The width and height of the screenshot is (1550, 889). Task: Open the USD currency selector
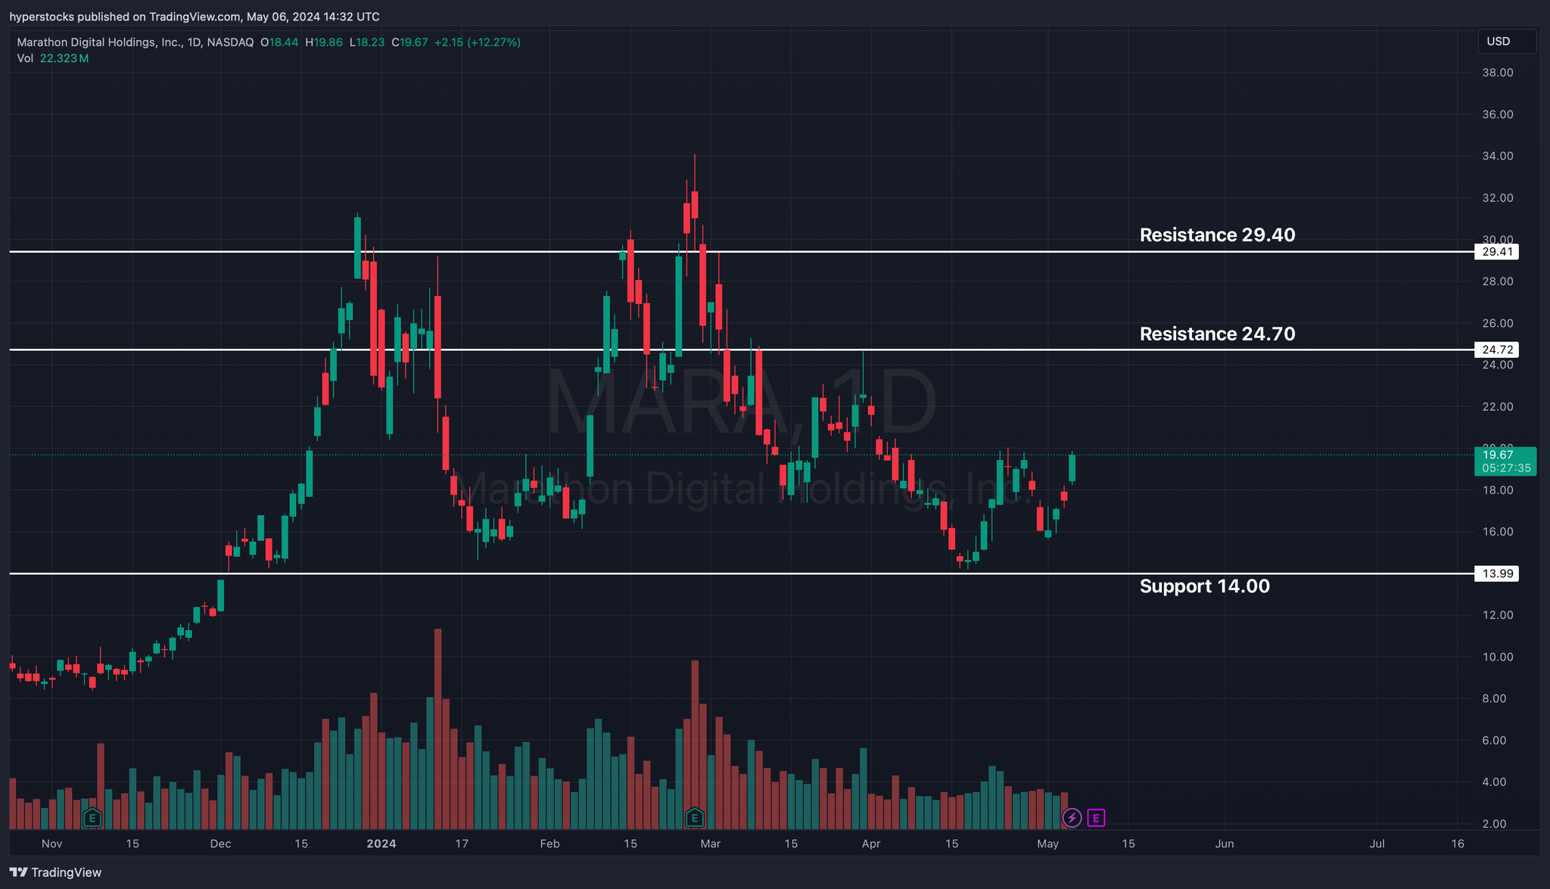pos(1506,42)
